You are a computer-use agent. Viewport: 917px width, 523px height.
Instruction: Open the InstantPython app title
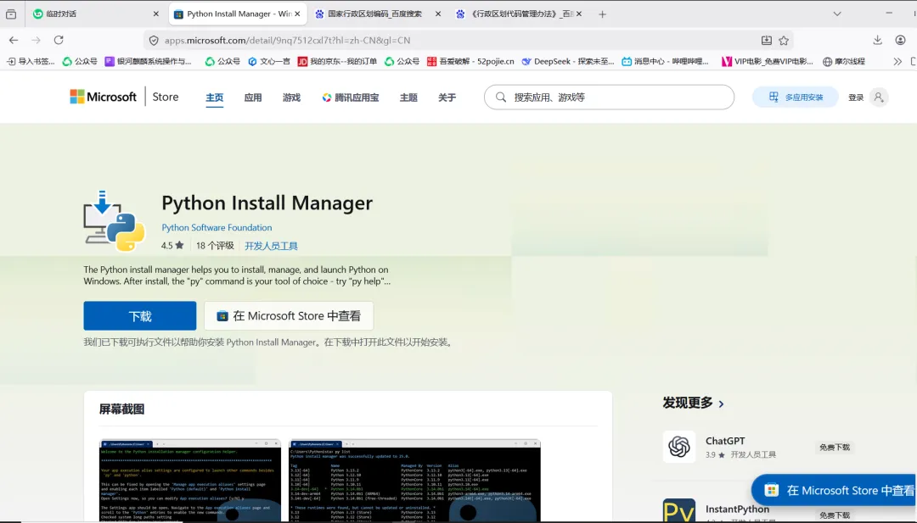(737, 509)
